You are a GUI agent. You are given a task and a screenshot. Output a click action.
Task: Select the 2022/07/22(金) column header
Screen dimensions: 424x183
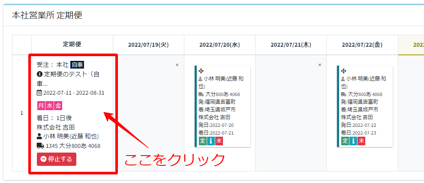(x=362, y=45)
